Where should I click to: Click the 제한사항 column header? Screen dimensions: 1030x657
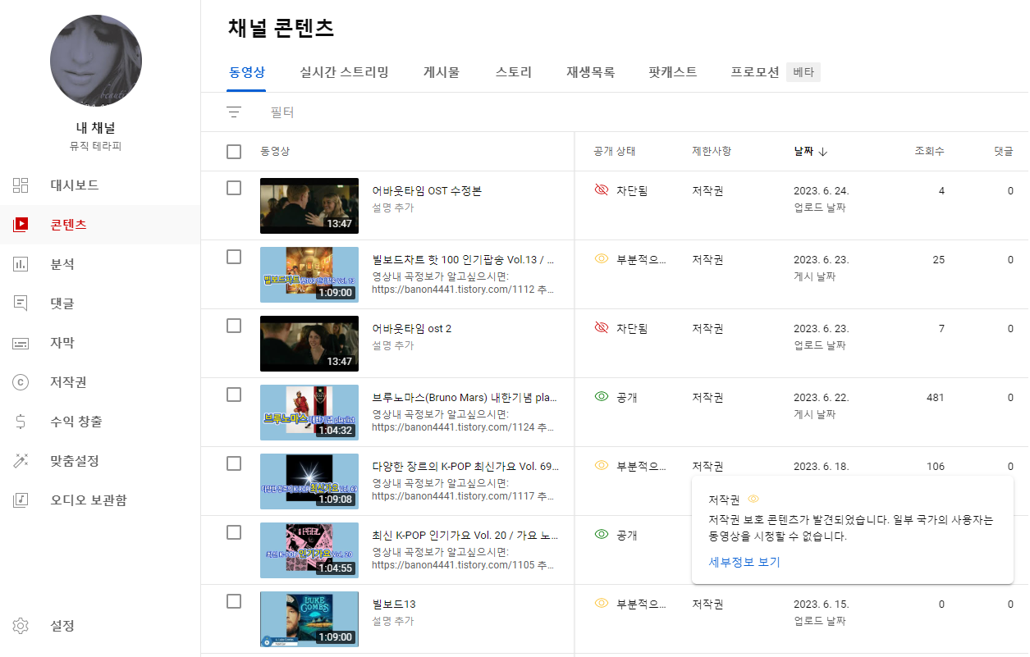(x=712, y=152)
